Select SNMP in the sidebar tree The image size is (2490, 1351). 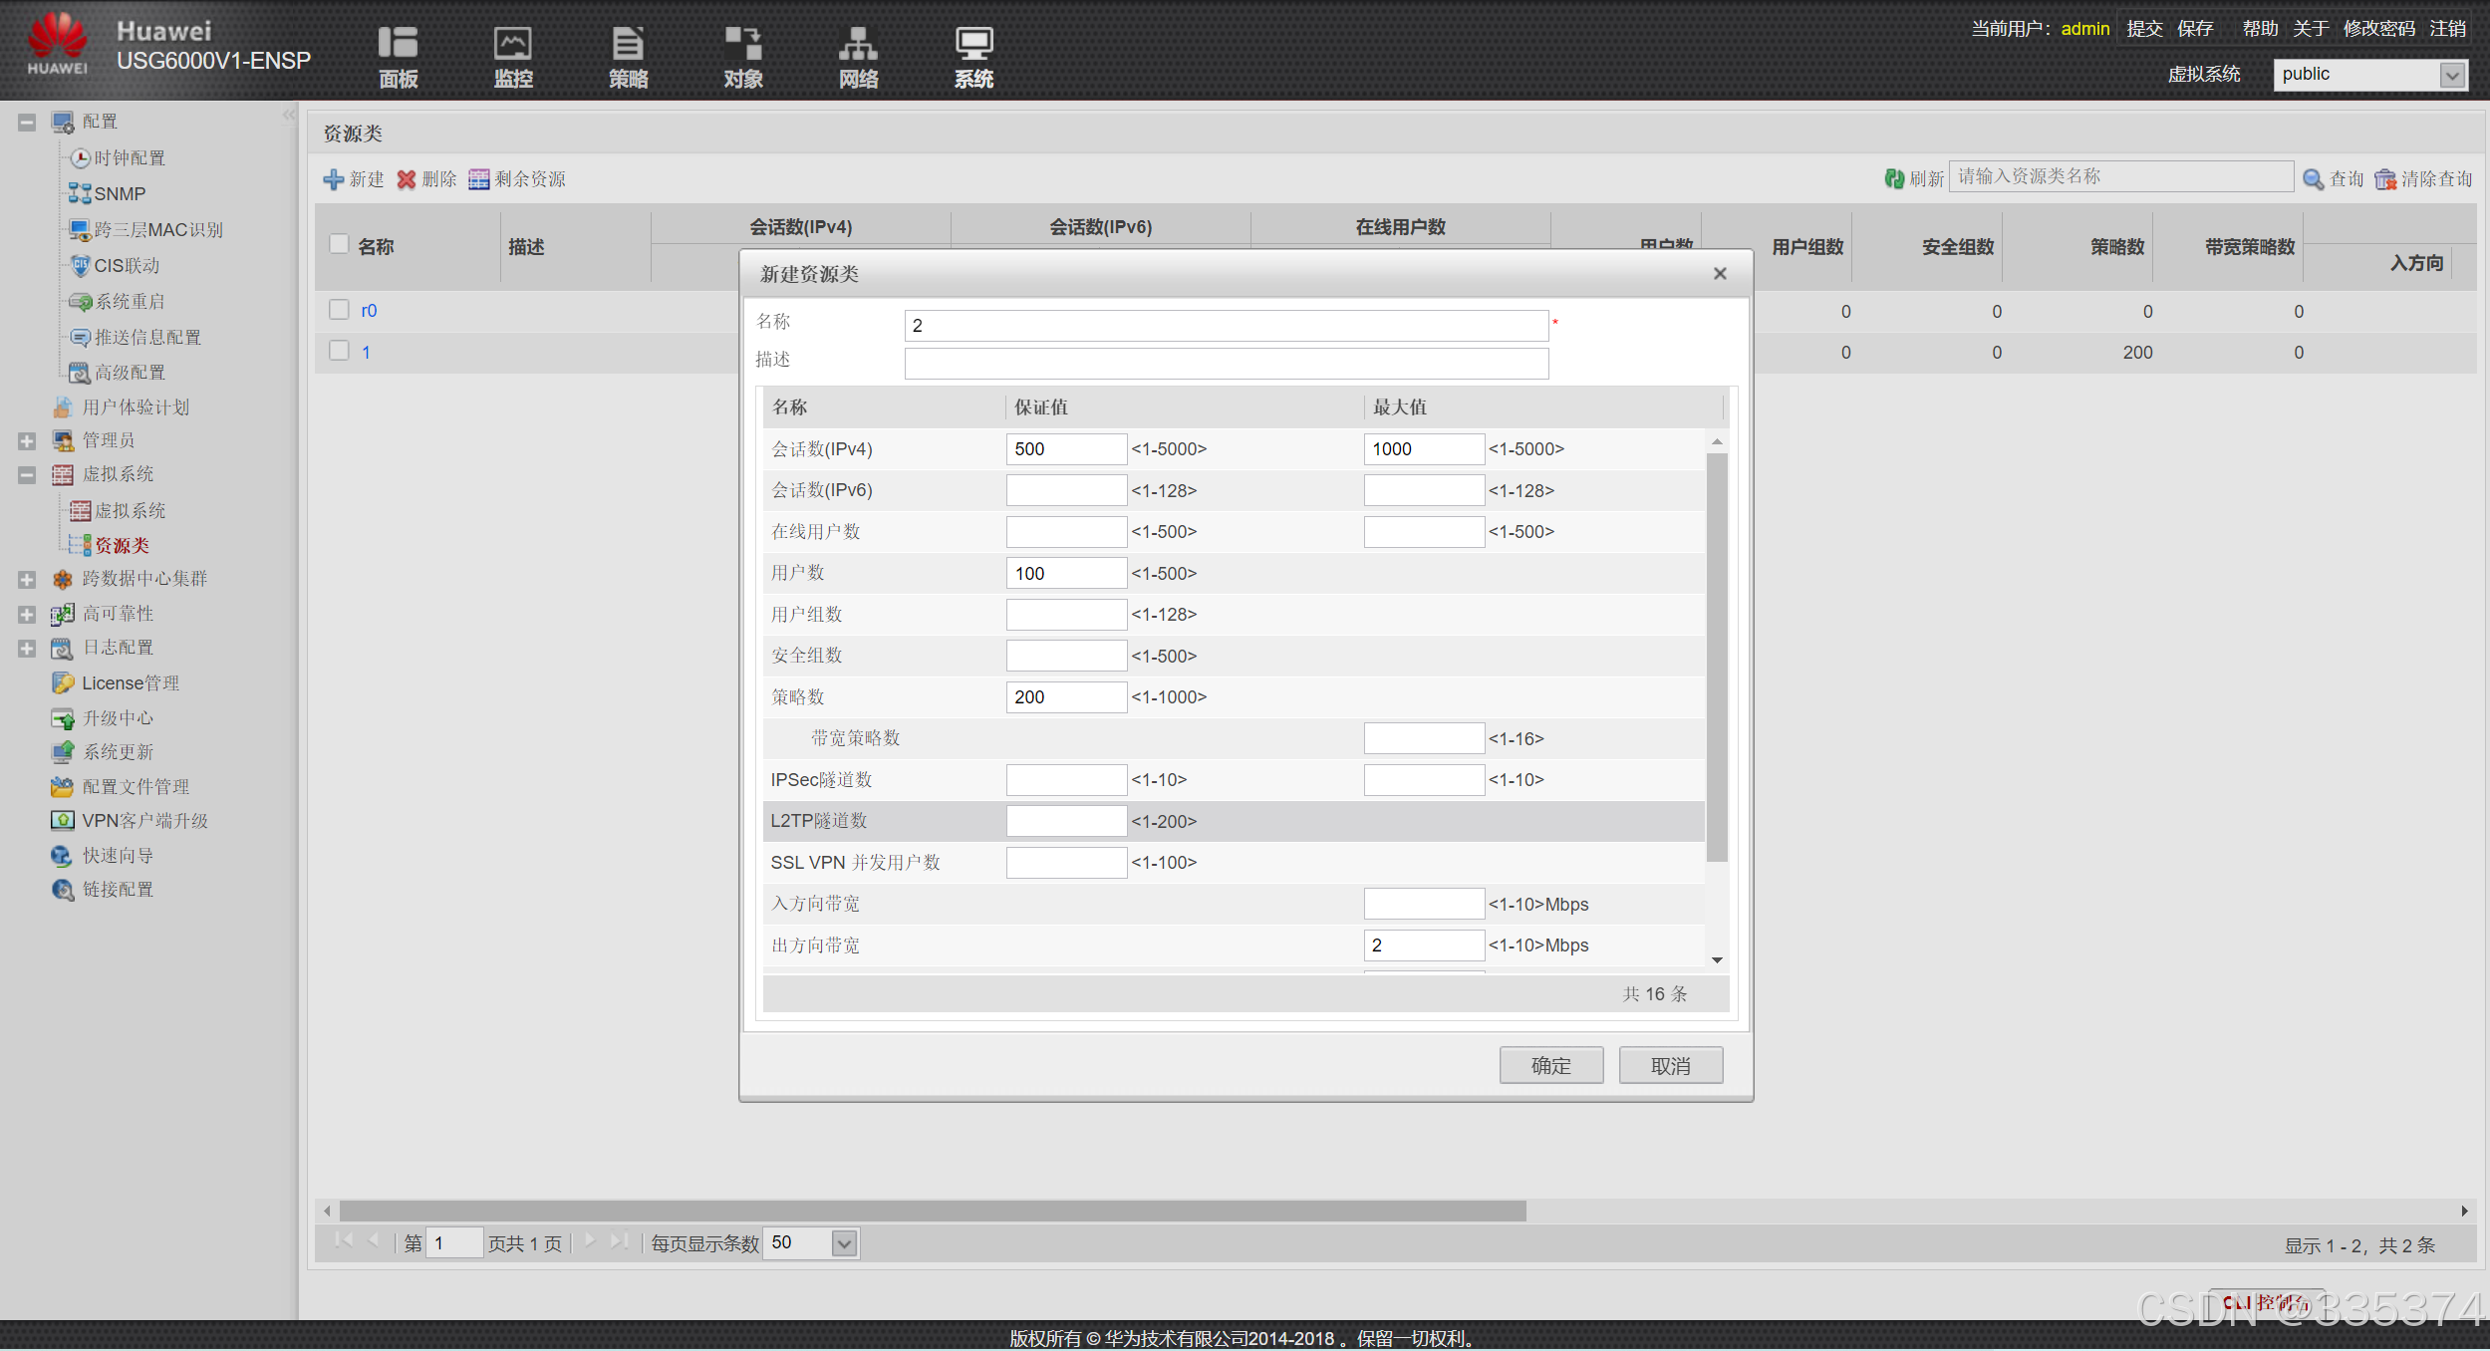point(119,194)
